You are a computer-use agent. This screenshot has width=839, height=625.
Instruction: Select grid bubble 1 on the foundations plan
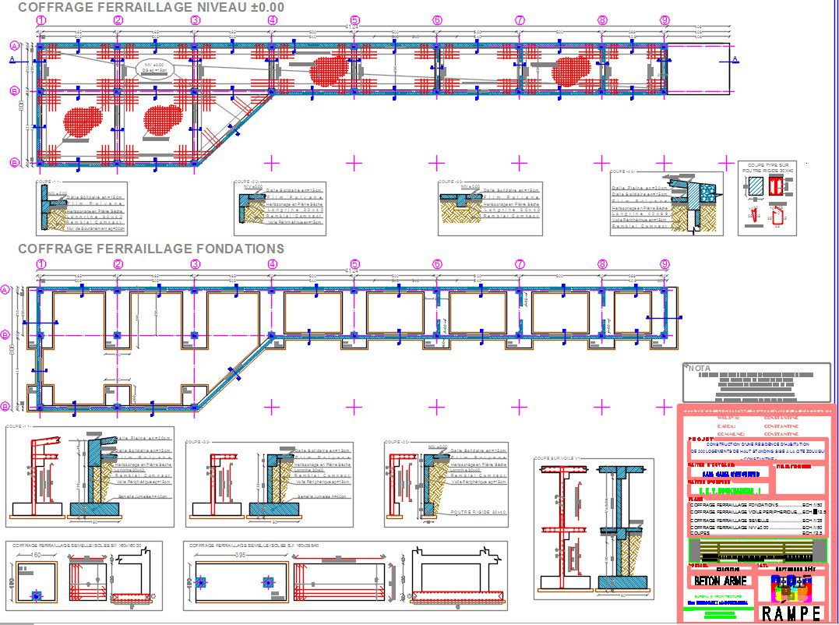pyautogui.click(x=42, y=263)
